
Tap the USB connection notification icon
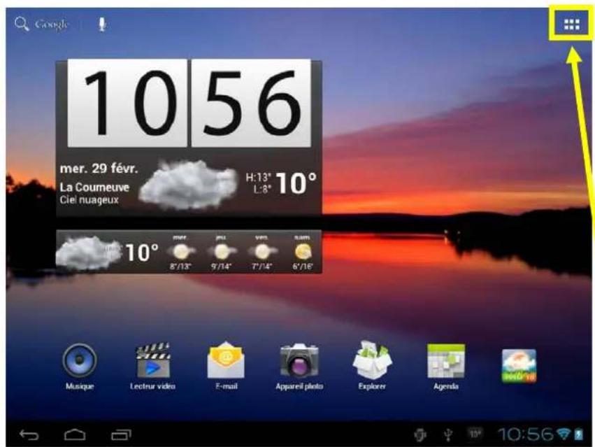coord(448,434)
